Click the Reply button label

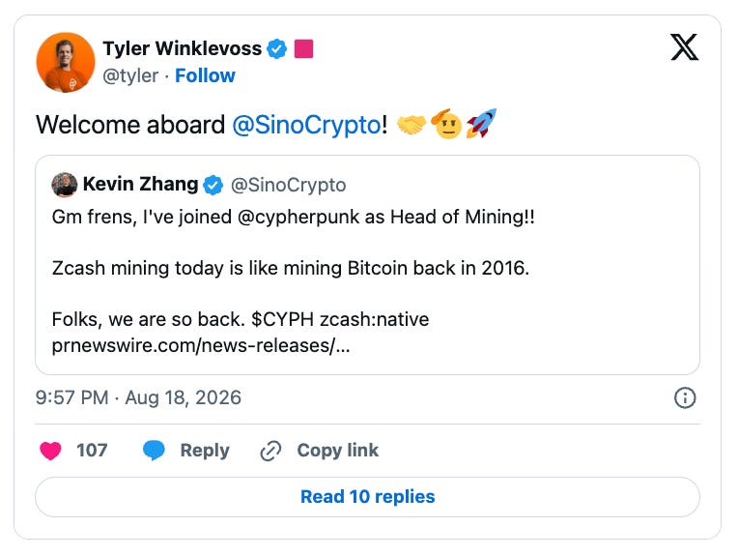(x=205, y=451)
